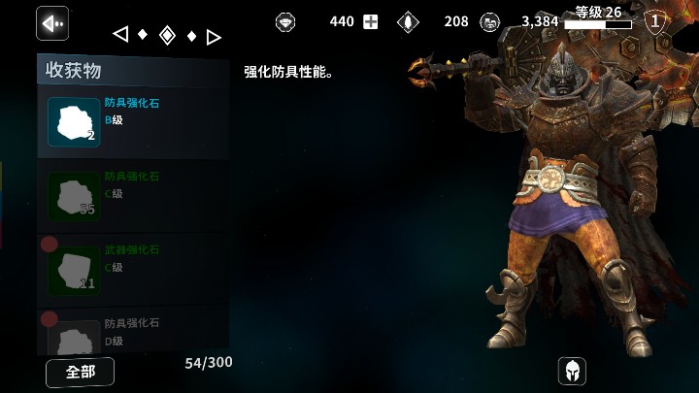This screenshot has height=393, width=699.
Task: Tap the shield badge showing 1
Action: [654, 21]
